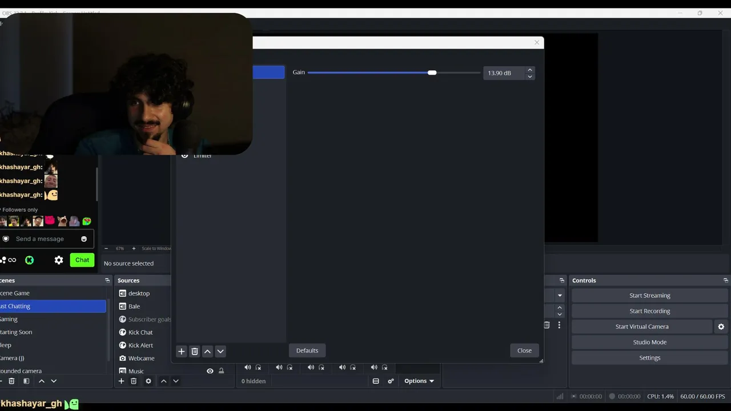This screenshot has width=731, height=411.
Task: Open virtual camera settings gear
Action: (721, 327)
